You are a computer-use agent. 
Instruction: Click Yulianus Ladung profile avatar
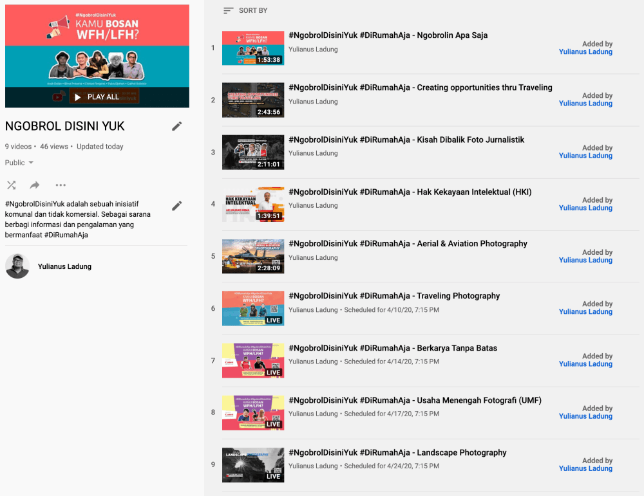tap(17, 266)
